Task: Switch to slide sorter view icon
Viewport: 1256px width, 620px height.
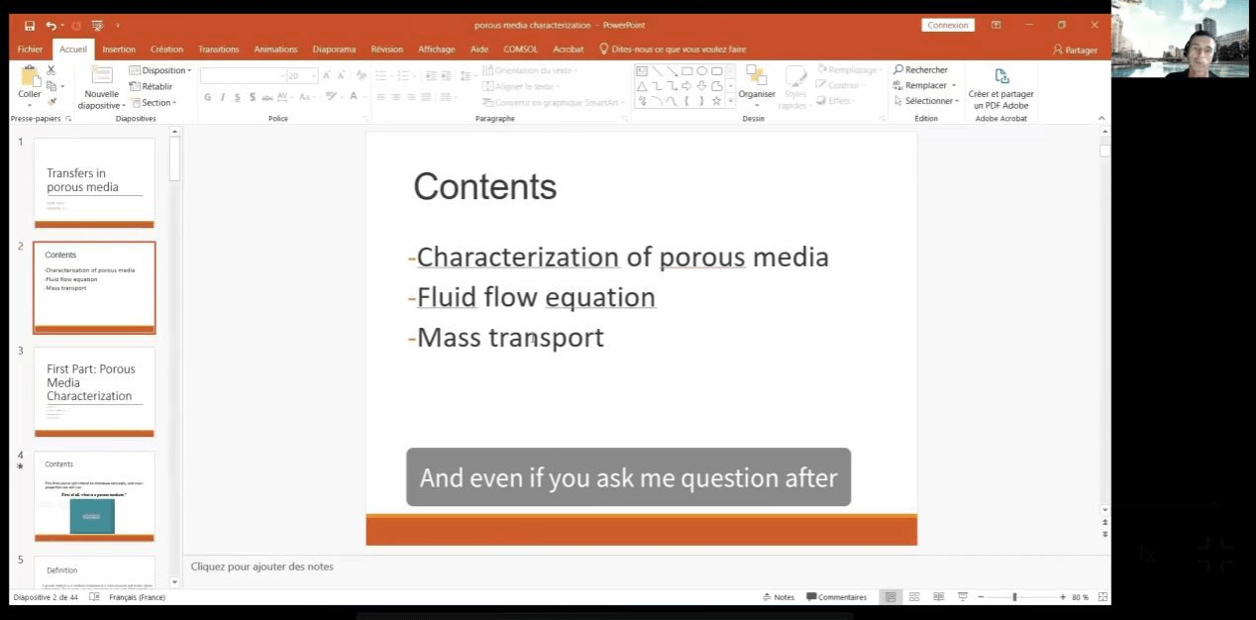Action: [913, 597]
